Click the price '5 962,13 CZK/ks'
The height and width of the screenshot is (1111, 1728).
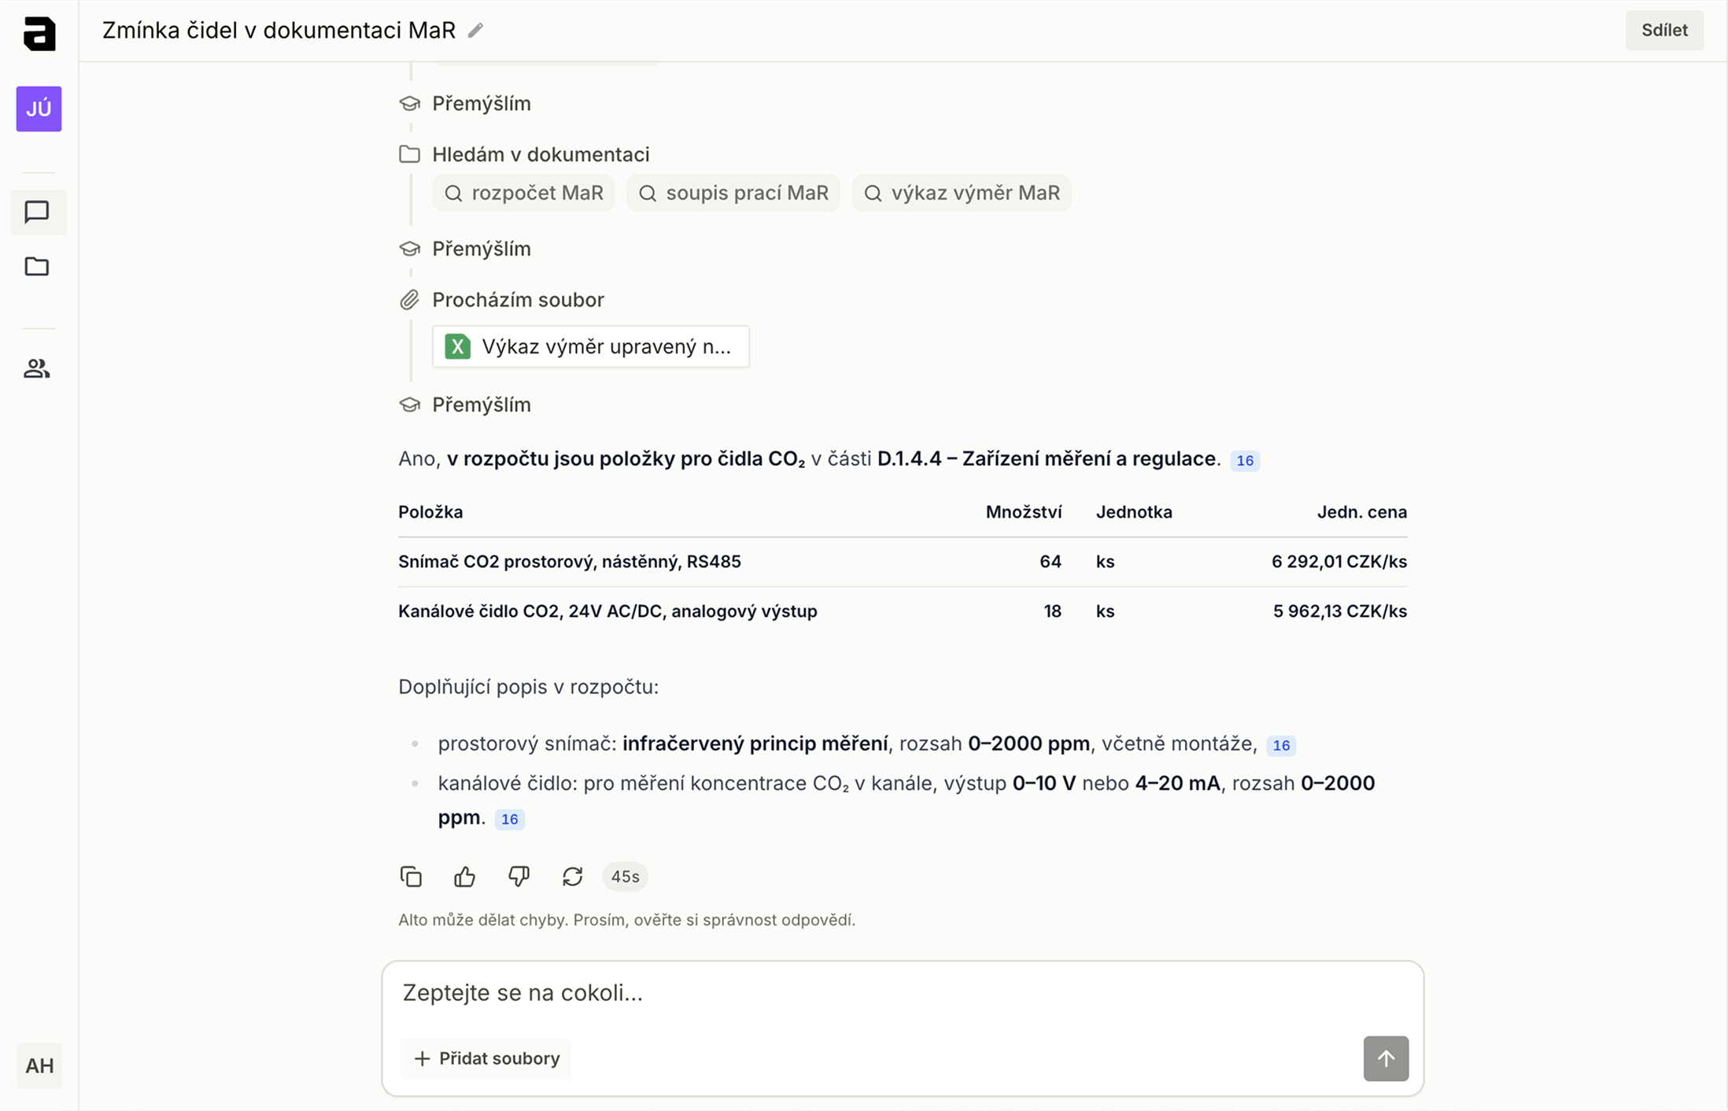[1340, 611]
